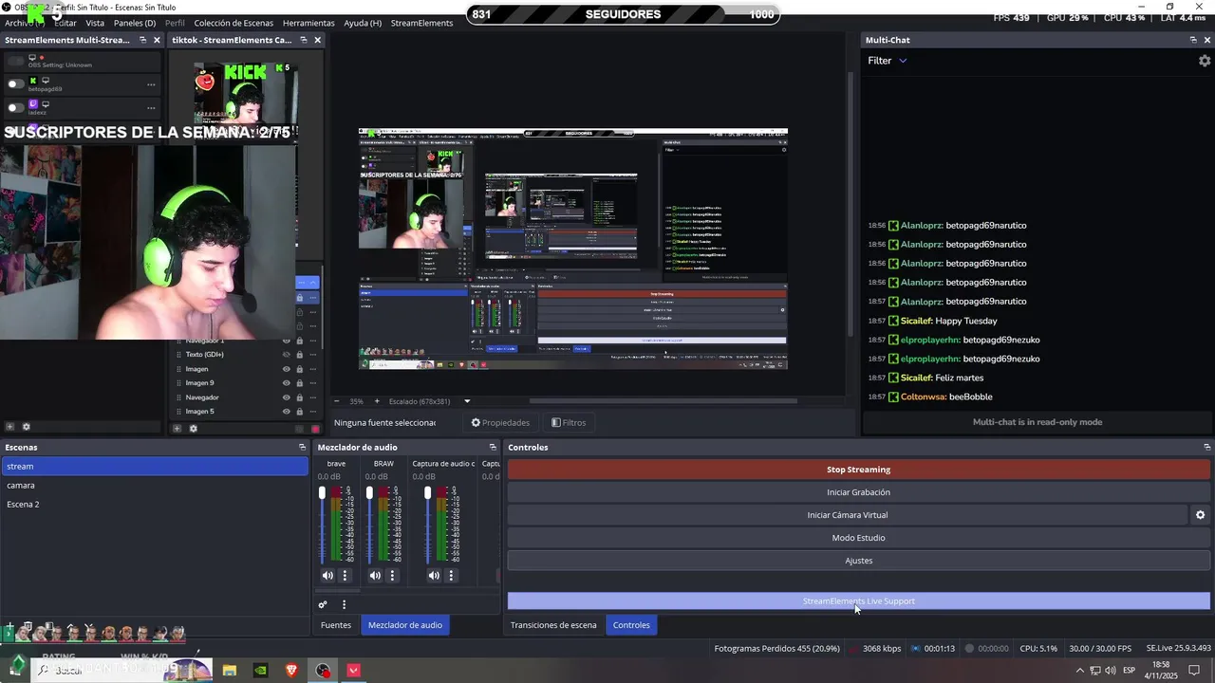This screenshot has height=683, width=1215.
Task: Open Navegador source more options
Action: point(314,397)
